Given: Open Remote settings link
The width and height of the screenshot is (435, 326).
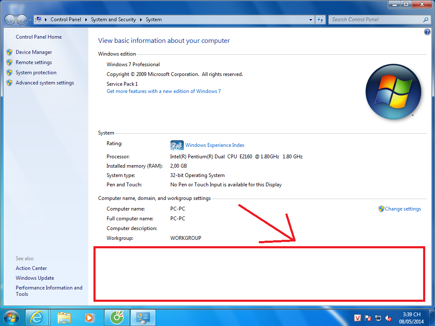Looking at the screenshot, I should pos(34,62).
